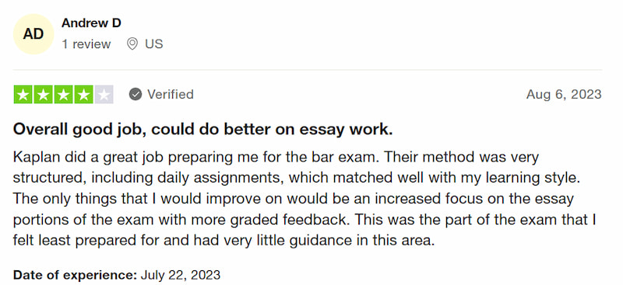This screenshot has height=285, width=623.
Task: Open Andrew D's reviewer profile name
Action: 91,23
